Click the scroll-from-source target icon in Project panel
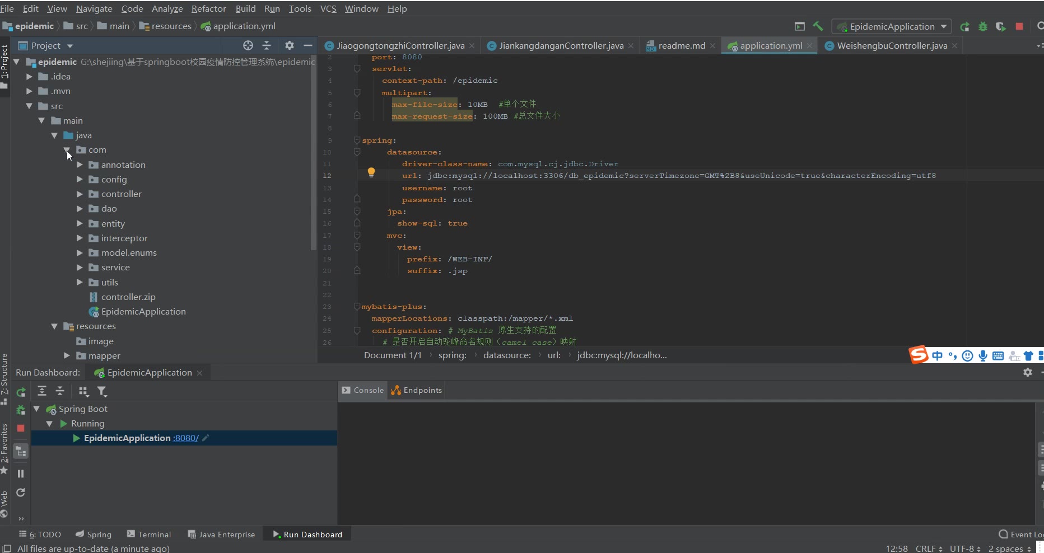The image size is (1044, 553). [x=248, y=45]
